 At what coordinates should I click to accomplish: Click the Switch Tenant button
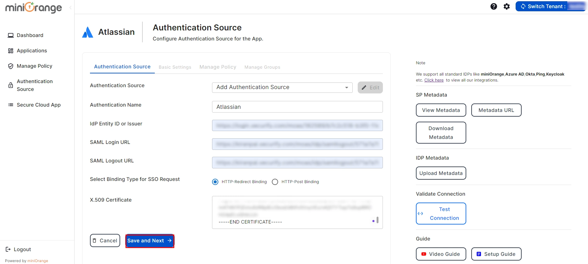[x=551, y=6]
